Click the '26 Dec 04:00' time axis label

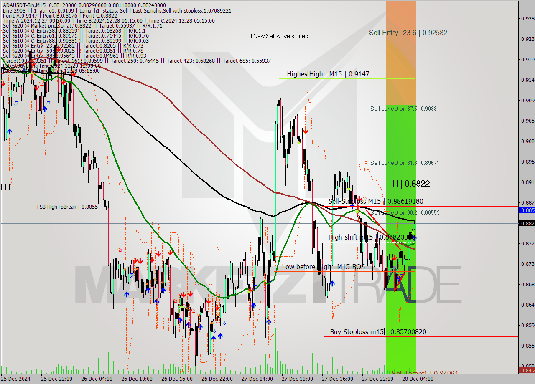coord(97,379)
